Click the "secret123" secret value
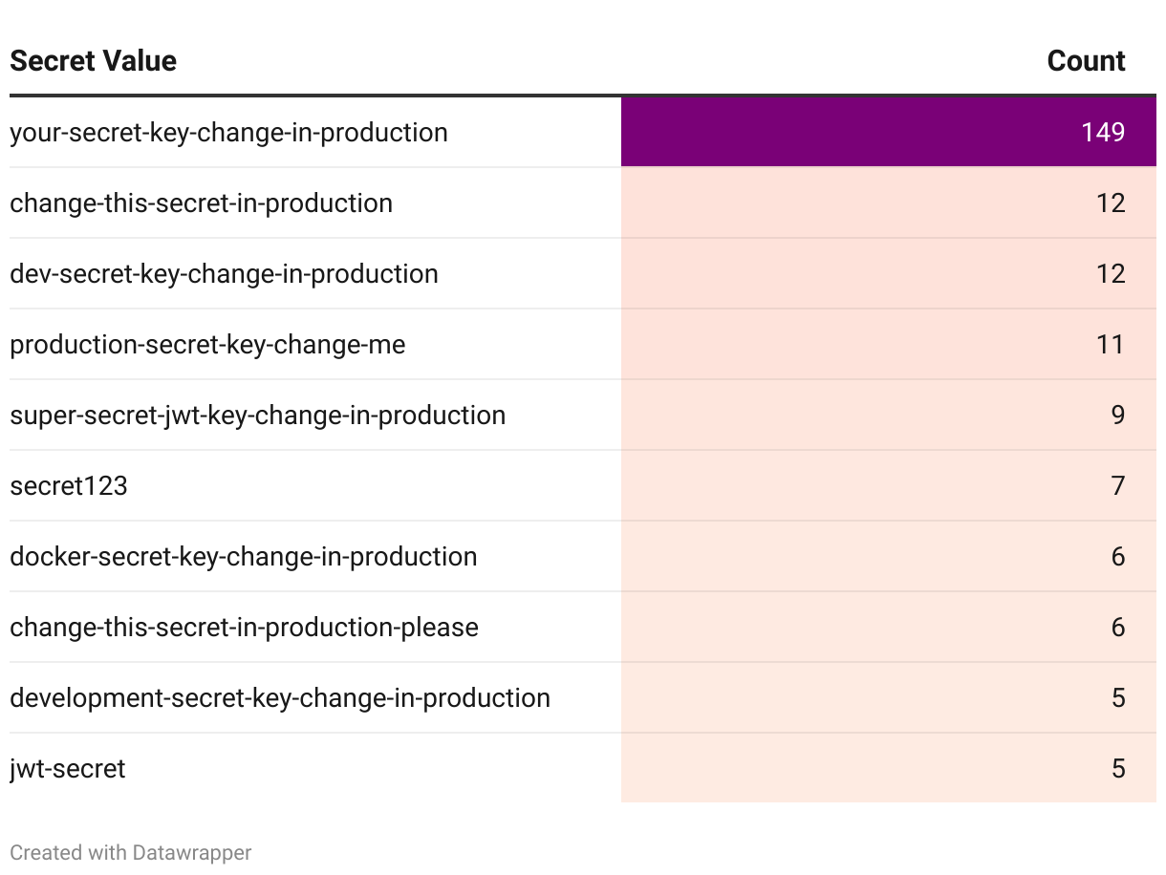The image size is (1166, 875). click(x=69, y=485)
